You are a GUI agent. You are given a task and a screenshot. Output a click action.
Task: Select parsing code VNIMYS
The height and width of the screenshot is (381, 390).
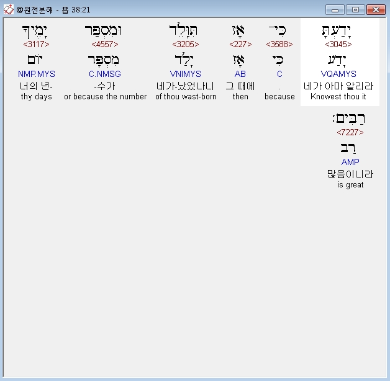click(x=185, y=74)
